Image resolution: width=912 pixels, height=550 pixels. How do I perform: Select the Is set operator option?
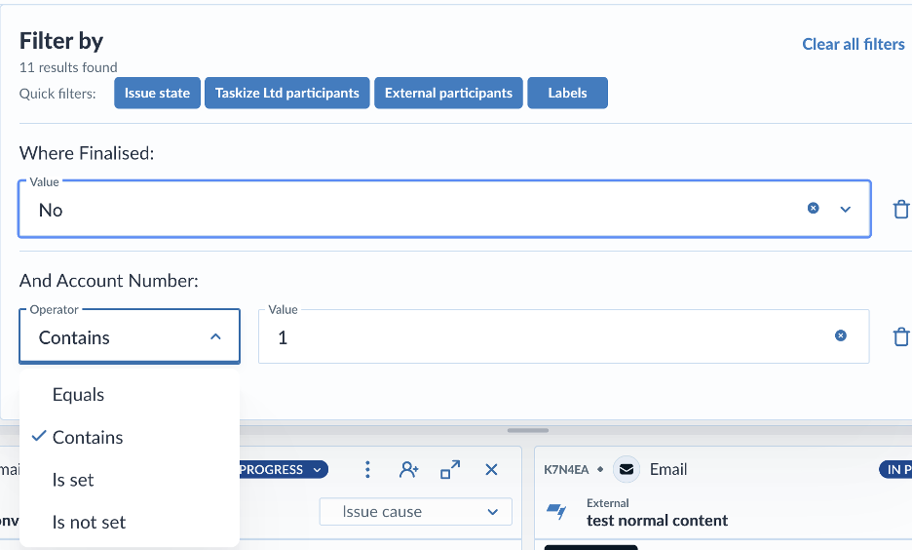click(130, 480)
